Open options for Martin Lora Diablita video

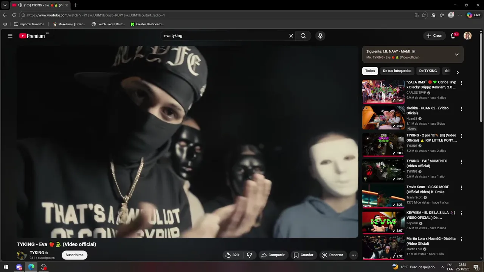click(x=461, y=239)
